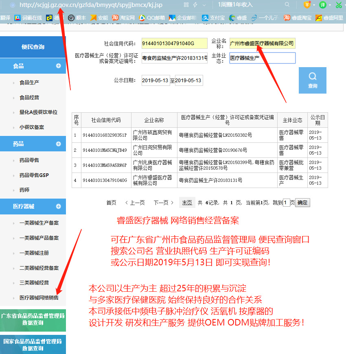
Task: Open 词霸在线 bookmark
Action: click(28, 17)
